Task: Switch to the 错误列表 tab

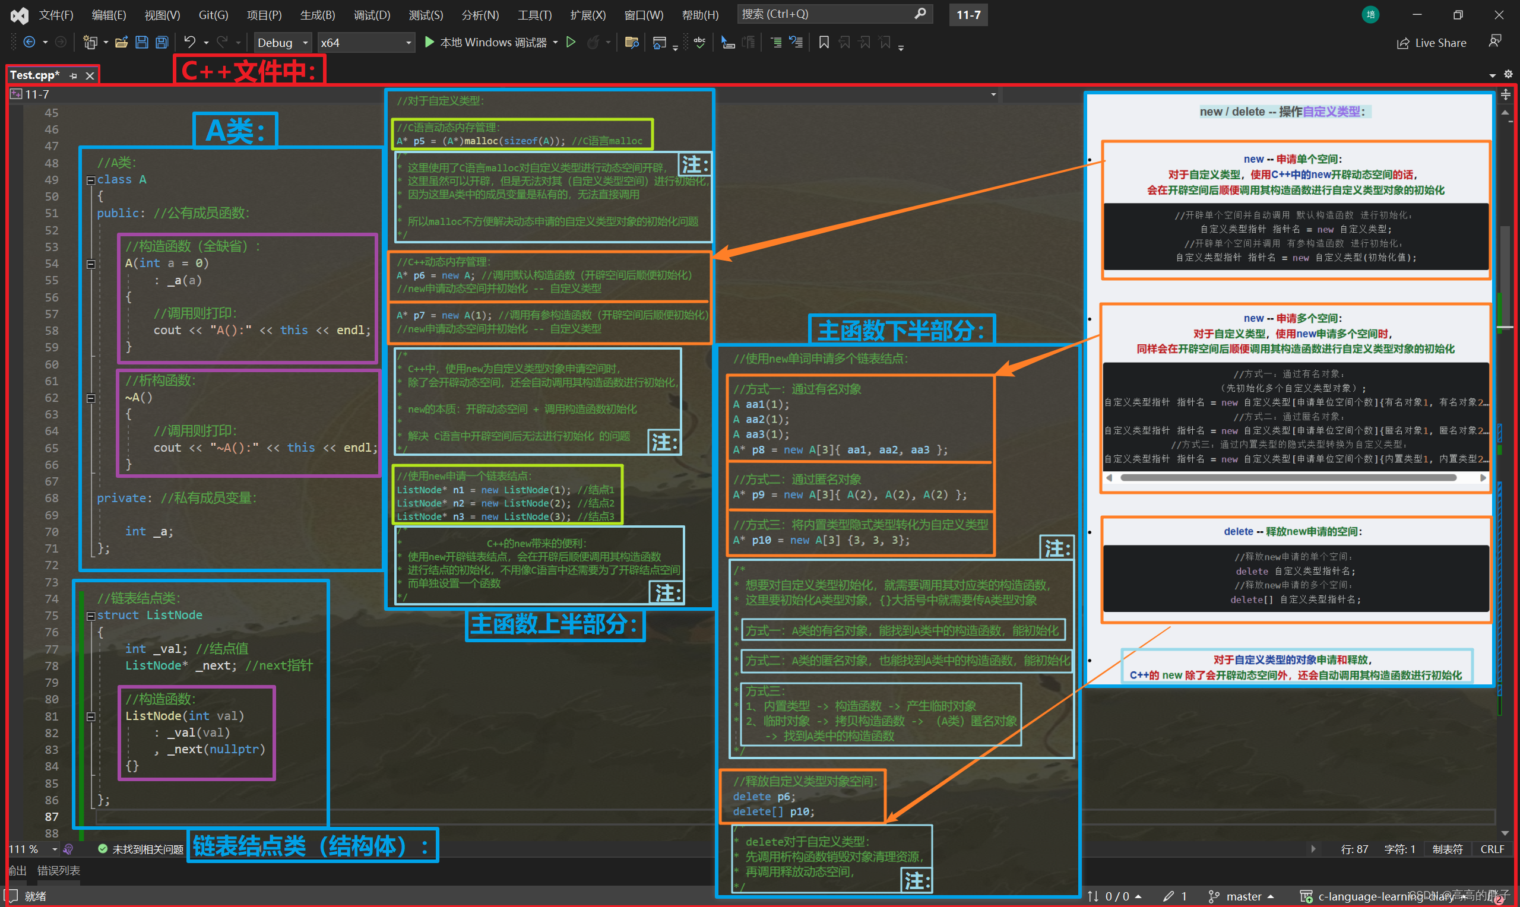Action: [59, 870]
